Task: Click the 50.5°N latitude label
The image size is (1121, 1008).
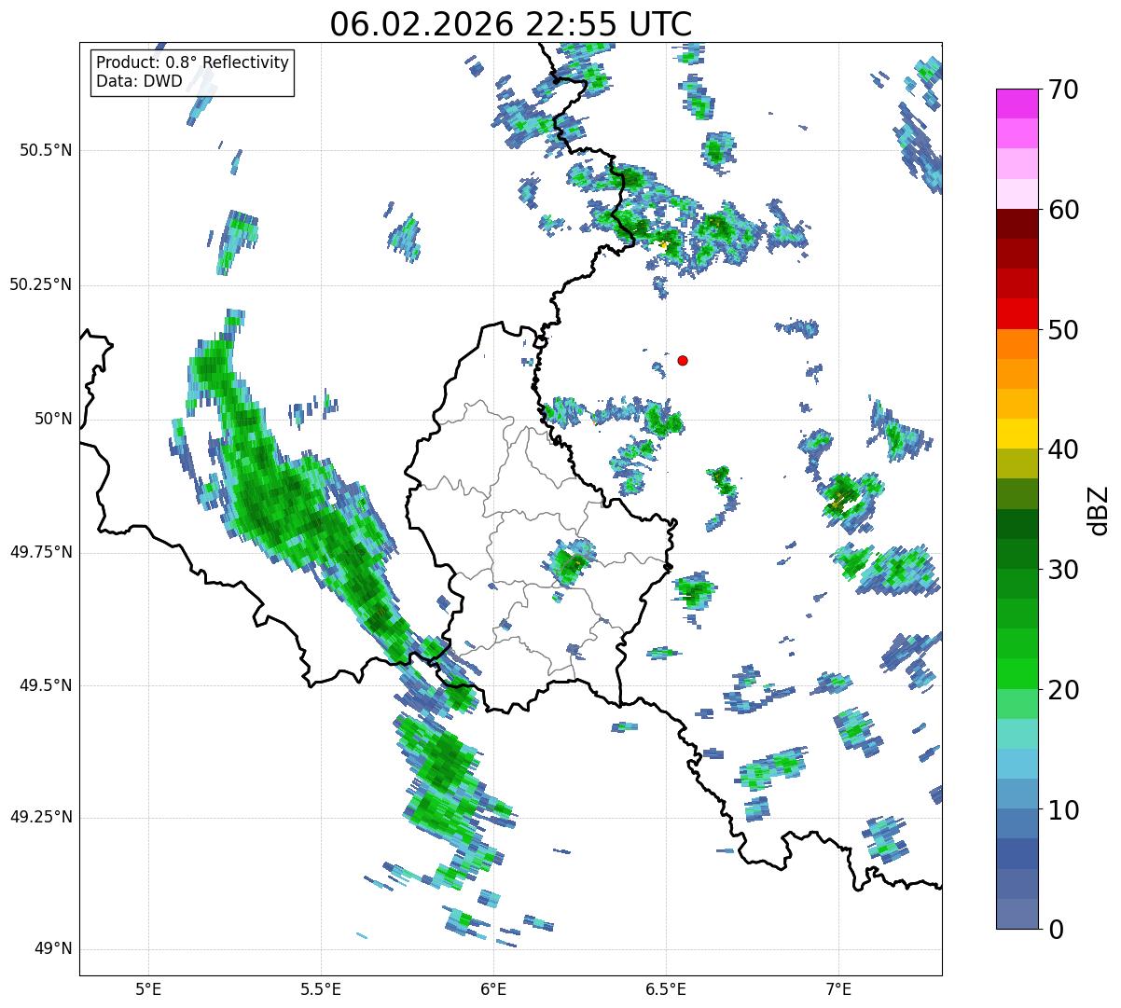Action: 46,150
